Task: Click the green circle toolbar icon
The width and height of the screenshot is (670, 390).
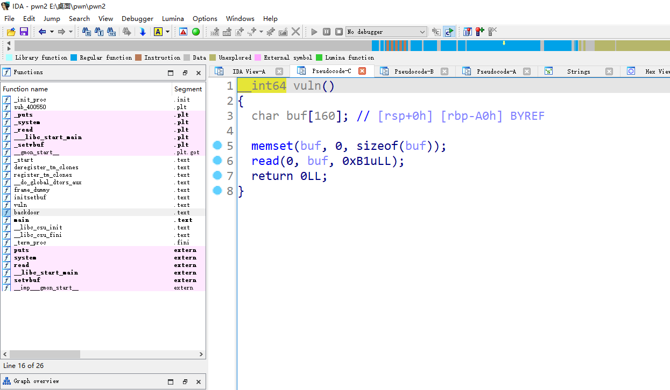Action: tap(196, 32)
